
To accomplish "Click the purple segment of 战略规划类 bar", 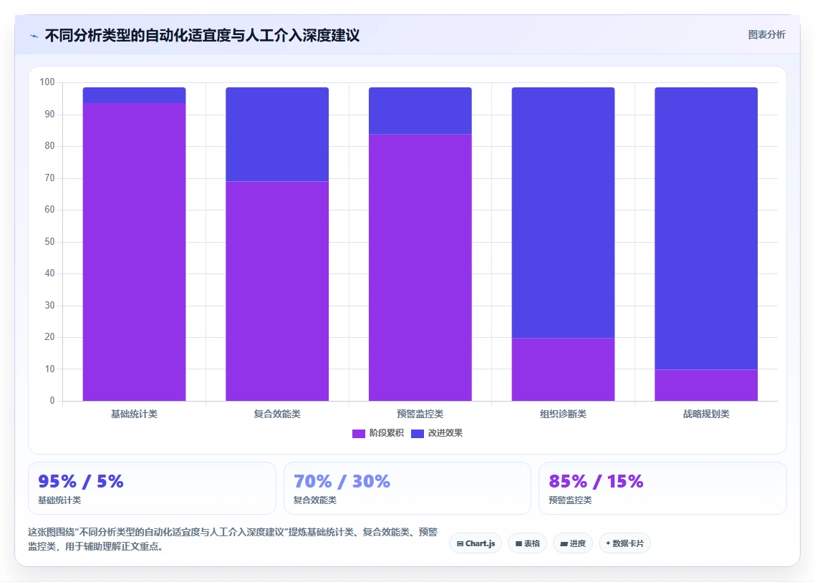I will pyautogui.click(x=706, y=385).
